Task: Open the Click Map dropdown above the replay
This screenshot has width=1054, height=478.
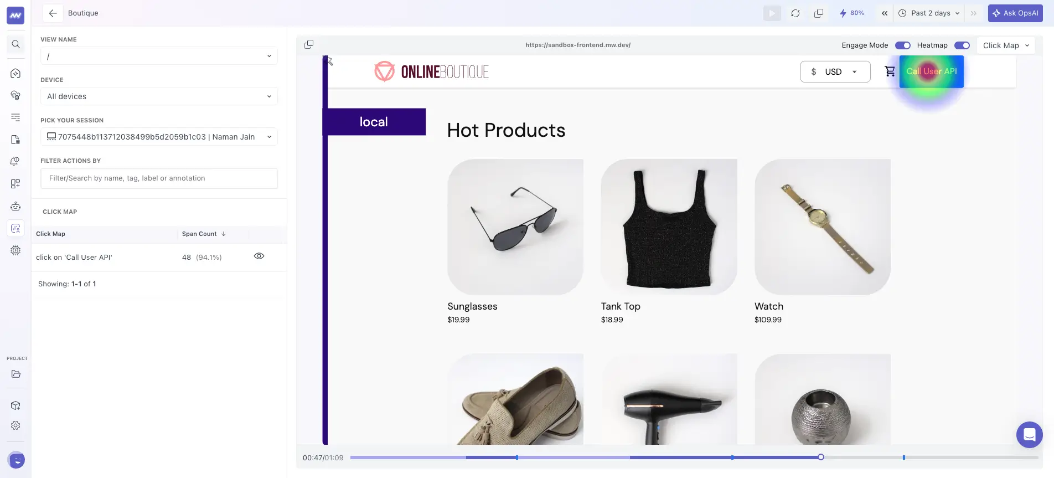Action: pos(1006,45)
